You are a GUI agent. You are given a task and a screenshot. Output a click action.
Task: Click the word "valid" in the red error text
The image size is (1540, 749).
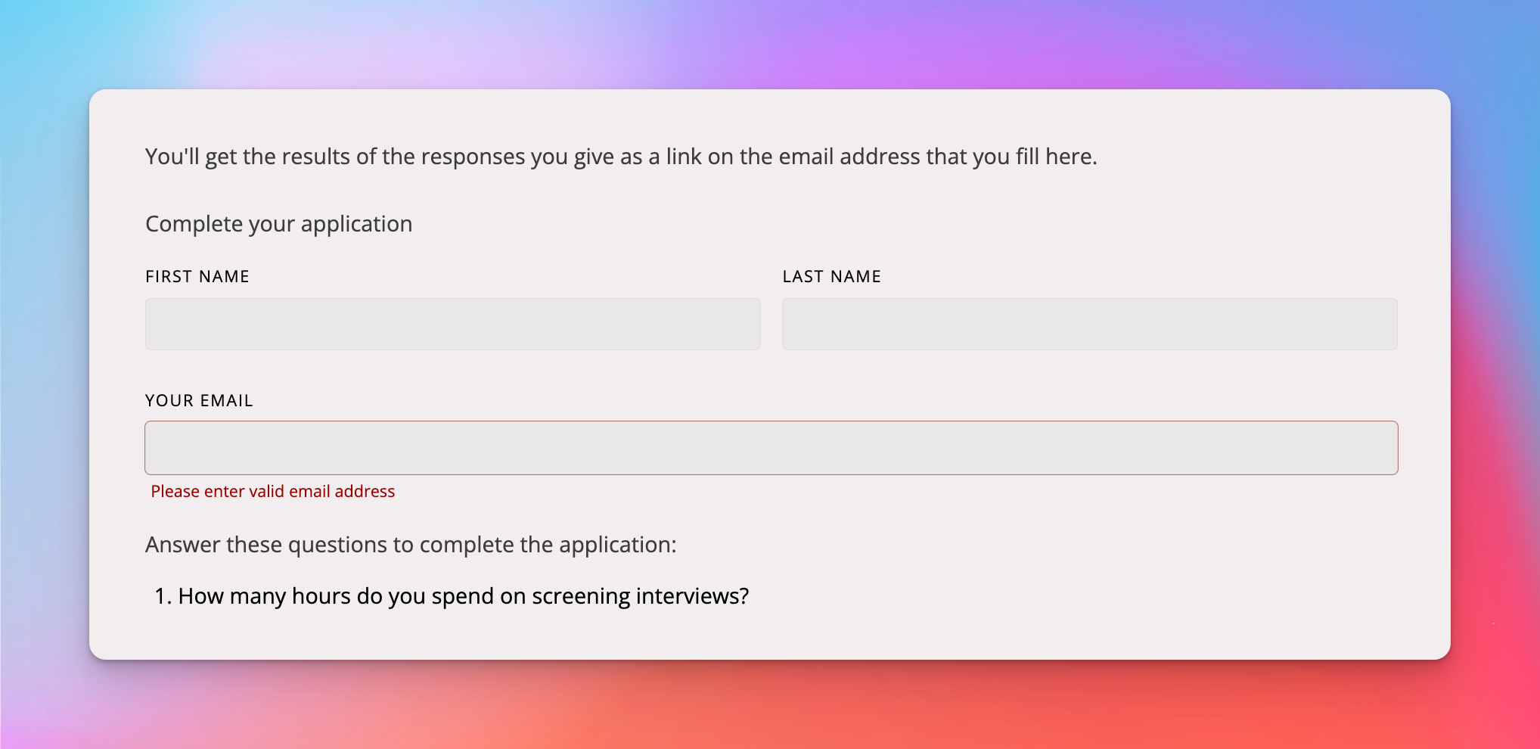click(x=266, y=492)
